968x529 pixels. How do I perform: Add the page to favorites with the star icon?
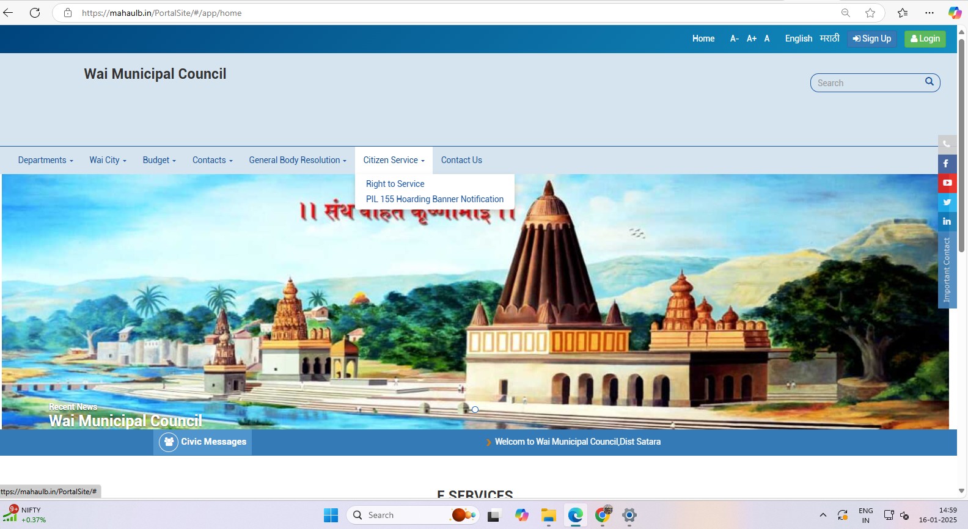point(870,13)
